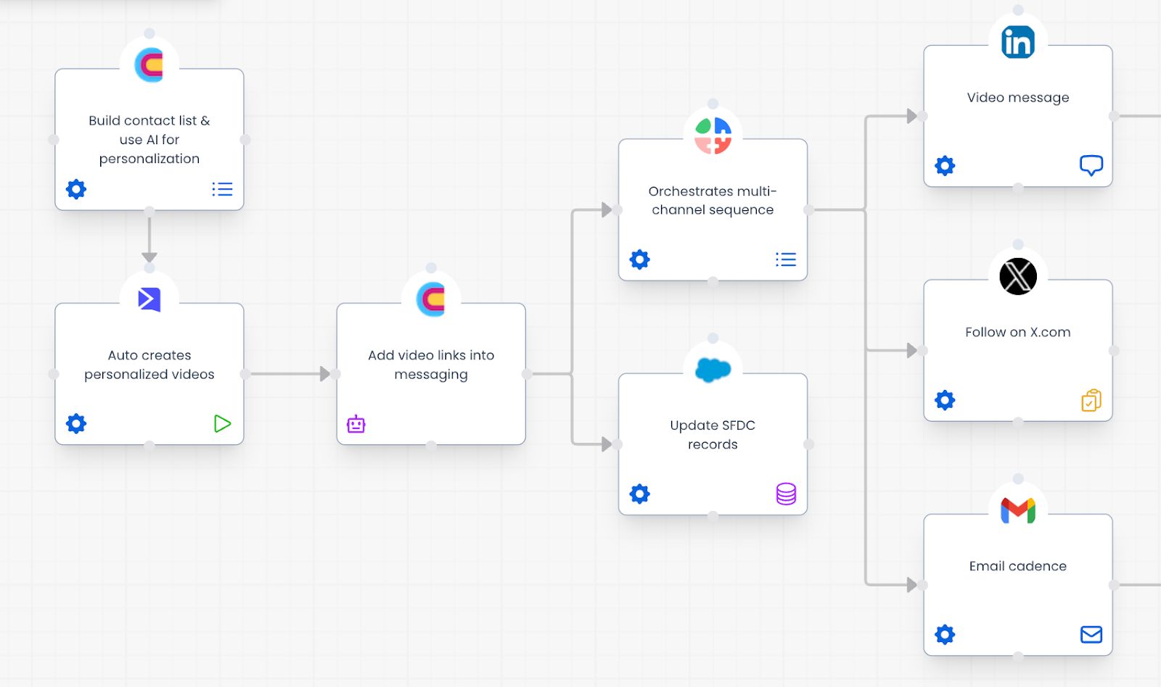Click the X.com logo icon
Screen dimensions: 1161x687
[x=1017, y=276]
